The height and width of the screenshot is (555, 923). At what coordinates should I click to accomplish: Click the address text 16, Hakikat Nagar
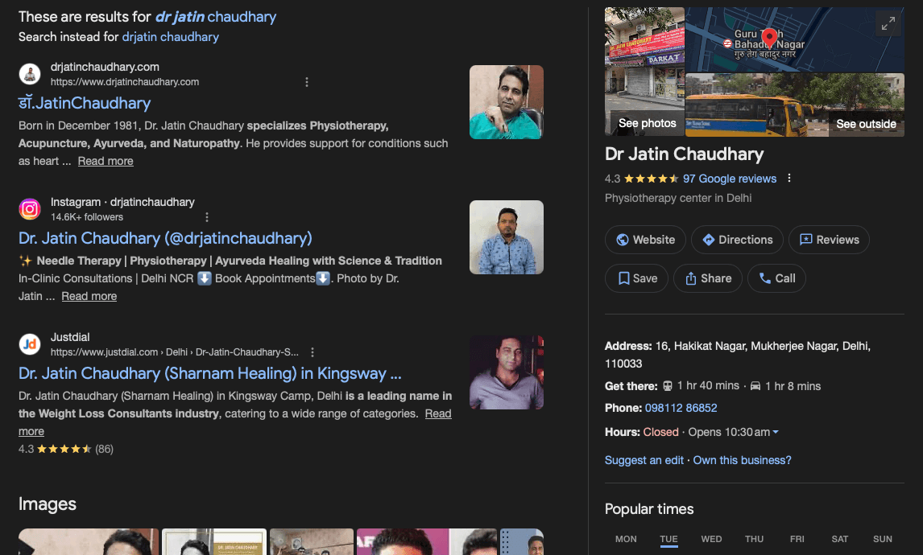(x=737, y=355)
